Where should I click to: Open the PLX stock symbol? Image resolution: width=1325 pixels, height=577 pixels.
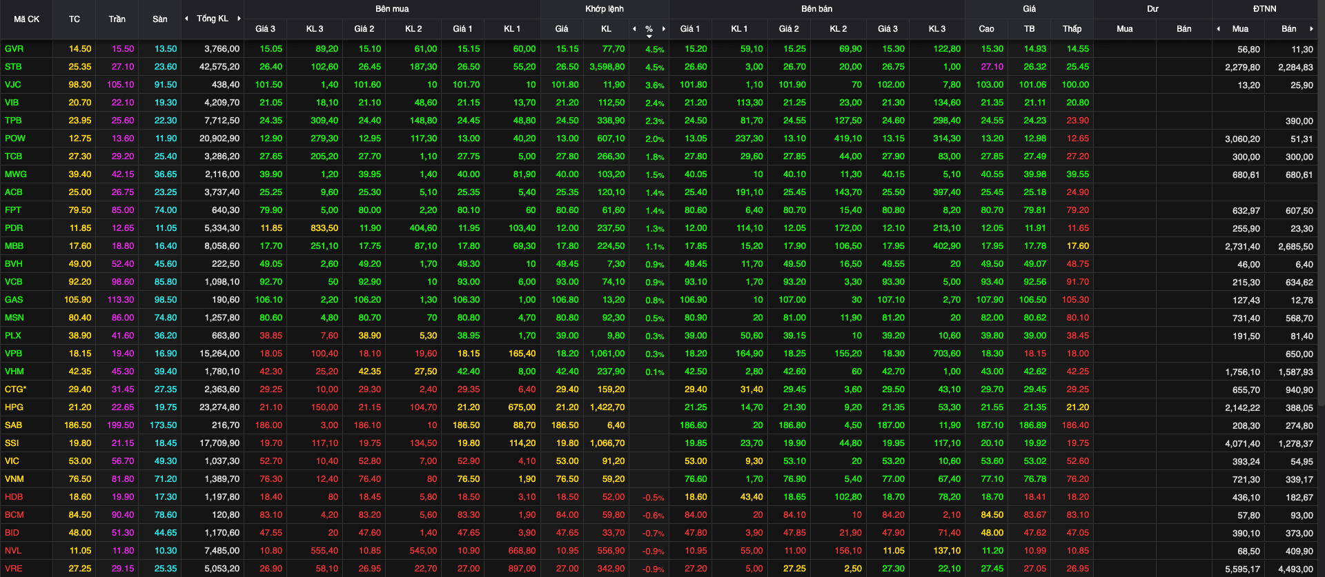coord(12,336)
